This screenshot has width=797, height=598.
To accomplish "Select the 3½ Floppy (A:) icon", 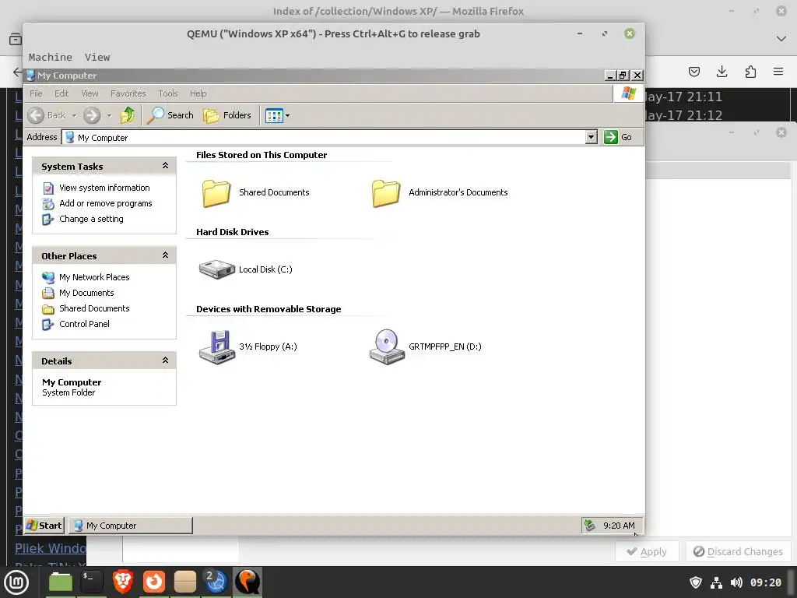I will coord(216,346).
